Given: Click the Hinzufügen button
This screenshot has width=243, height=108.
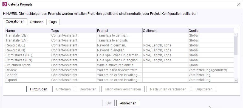Looking at the screenshot, I should 39,89.
